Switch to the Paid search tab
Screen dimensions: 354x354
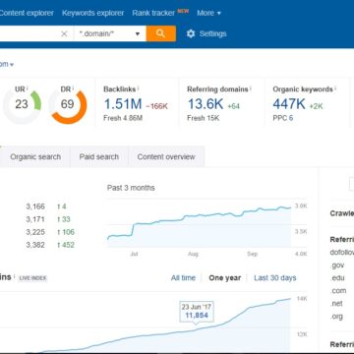[99, 156]
